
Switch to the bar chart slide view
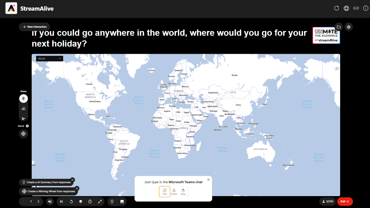coord(23,118)
